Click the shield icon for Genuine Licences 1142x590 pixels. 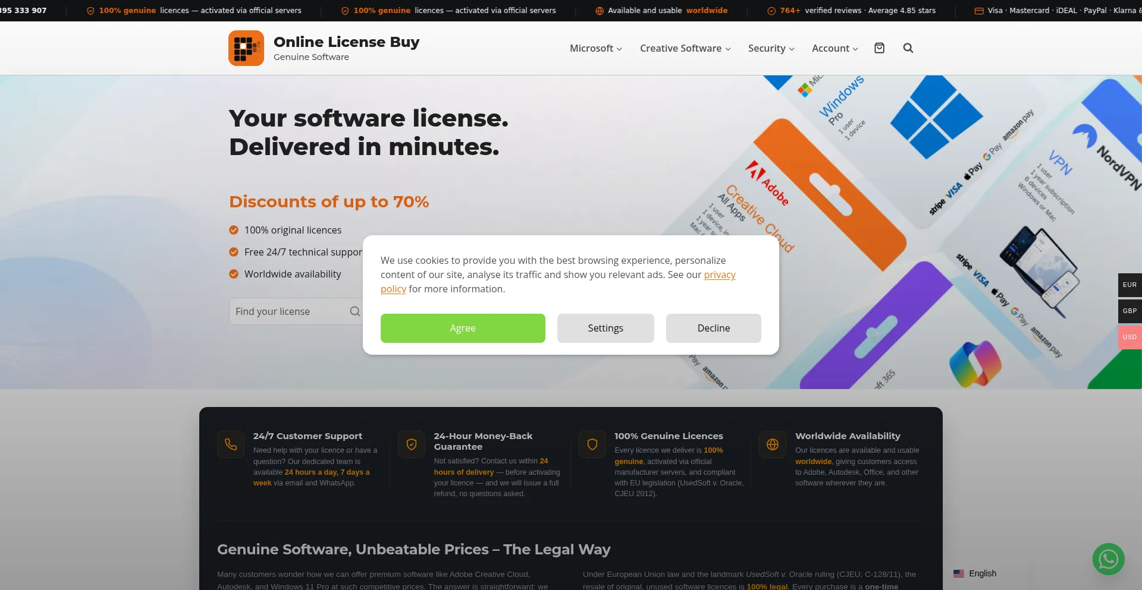[x=592, y=444]
